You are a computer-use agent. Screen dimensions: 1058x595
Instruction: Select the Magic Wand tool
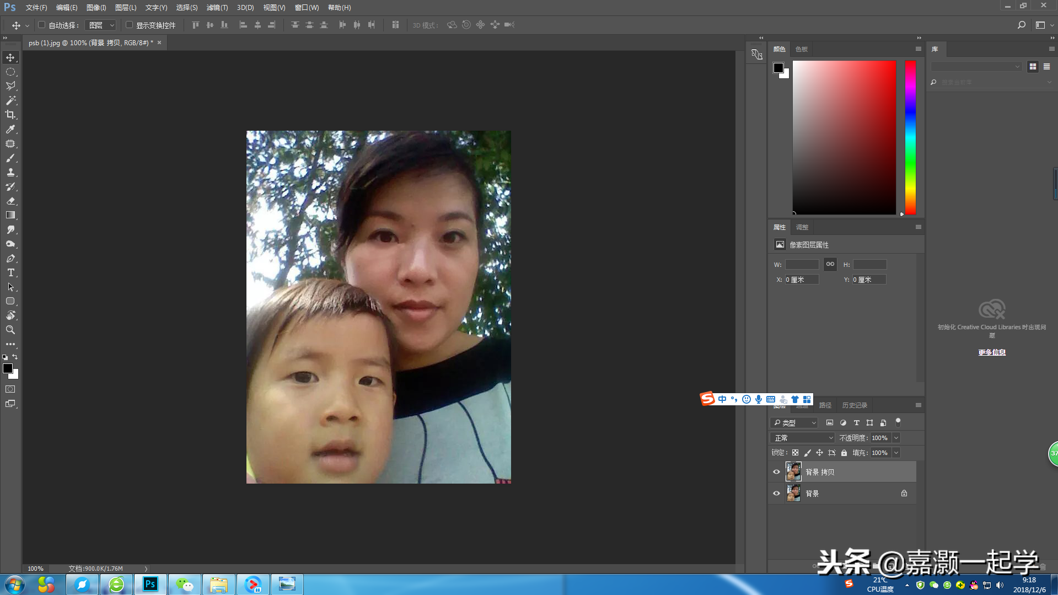click(10, 100)
